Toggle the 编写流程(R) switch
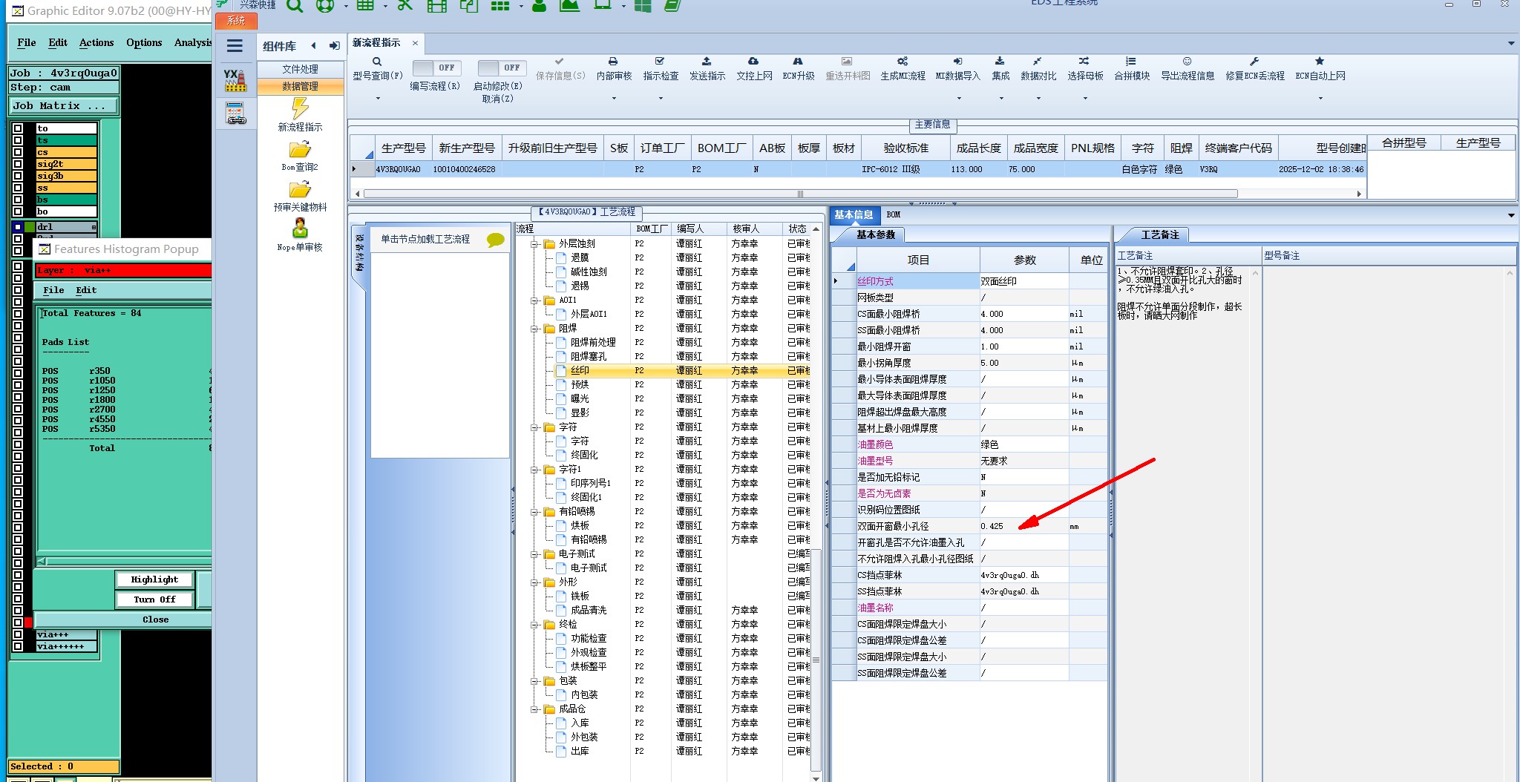 (x=436, y=68)
